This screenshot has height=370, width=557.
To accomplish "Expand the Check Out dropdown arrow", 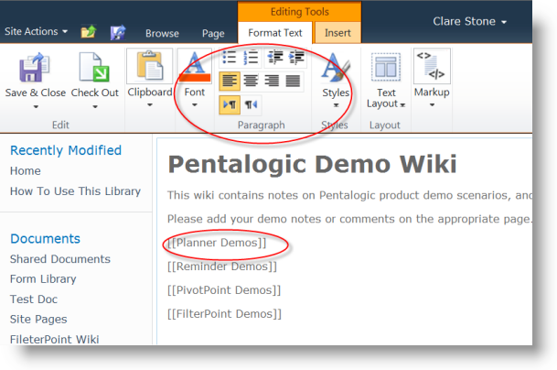I will (x=95, y=107).
